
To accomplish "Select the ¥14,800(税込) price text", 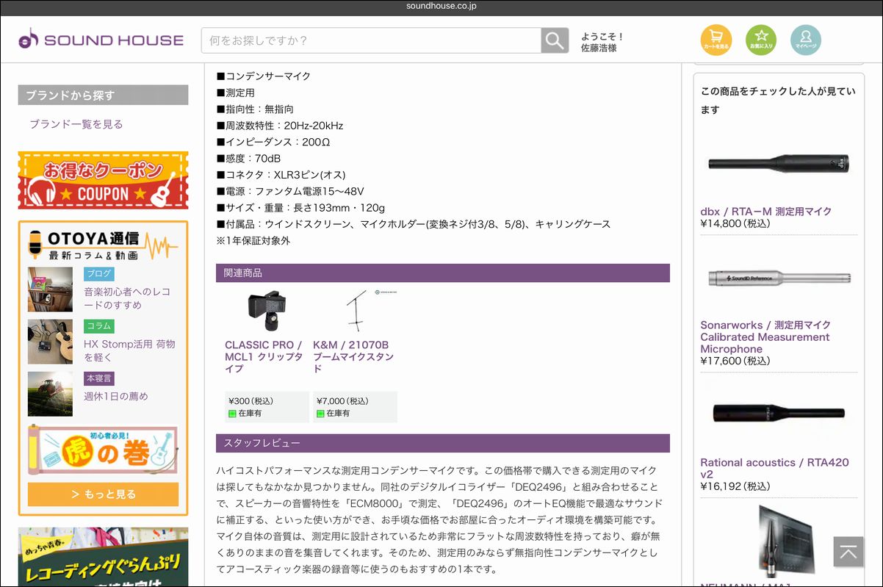I will 735,223.
